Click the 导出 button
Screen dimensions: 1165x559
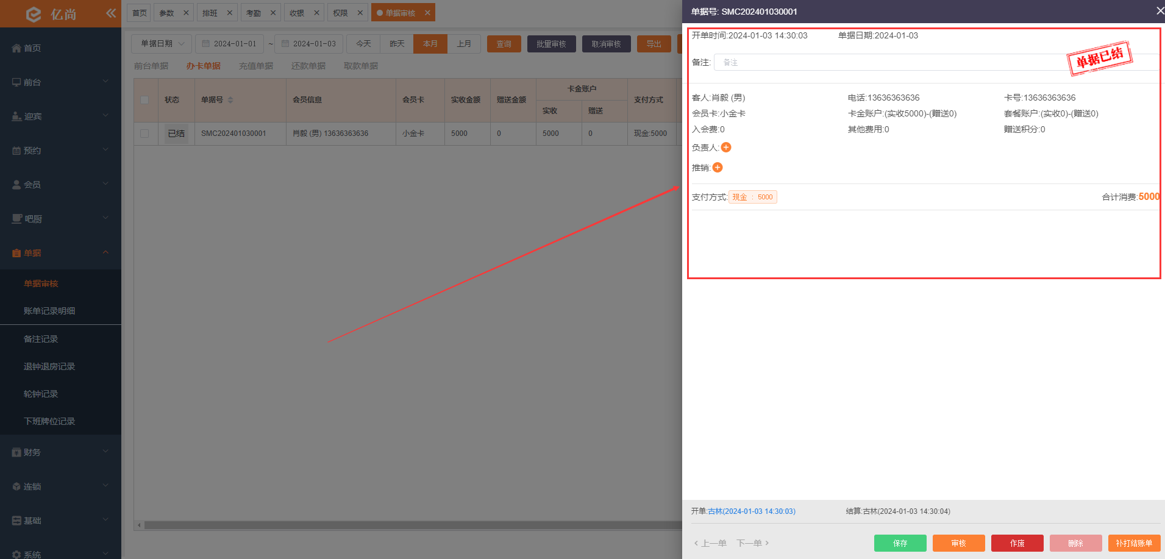click(654, 44)
